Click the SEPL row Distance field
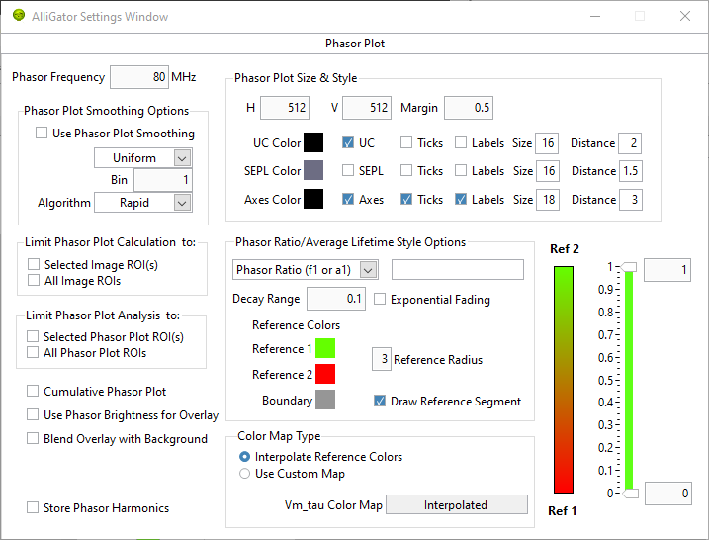 click(x=630, y=171)
